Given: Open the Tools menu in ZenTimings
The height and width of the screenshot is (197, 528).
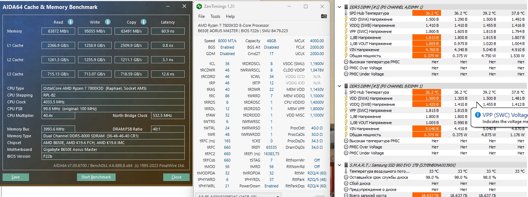Looking at the screenshot, I should (x=215, y=16).
